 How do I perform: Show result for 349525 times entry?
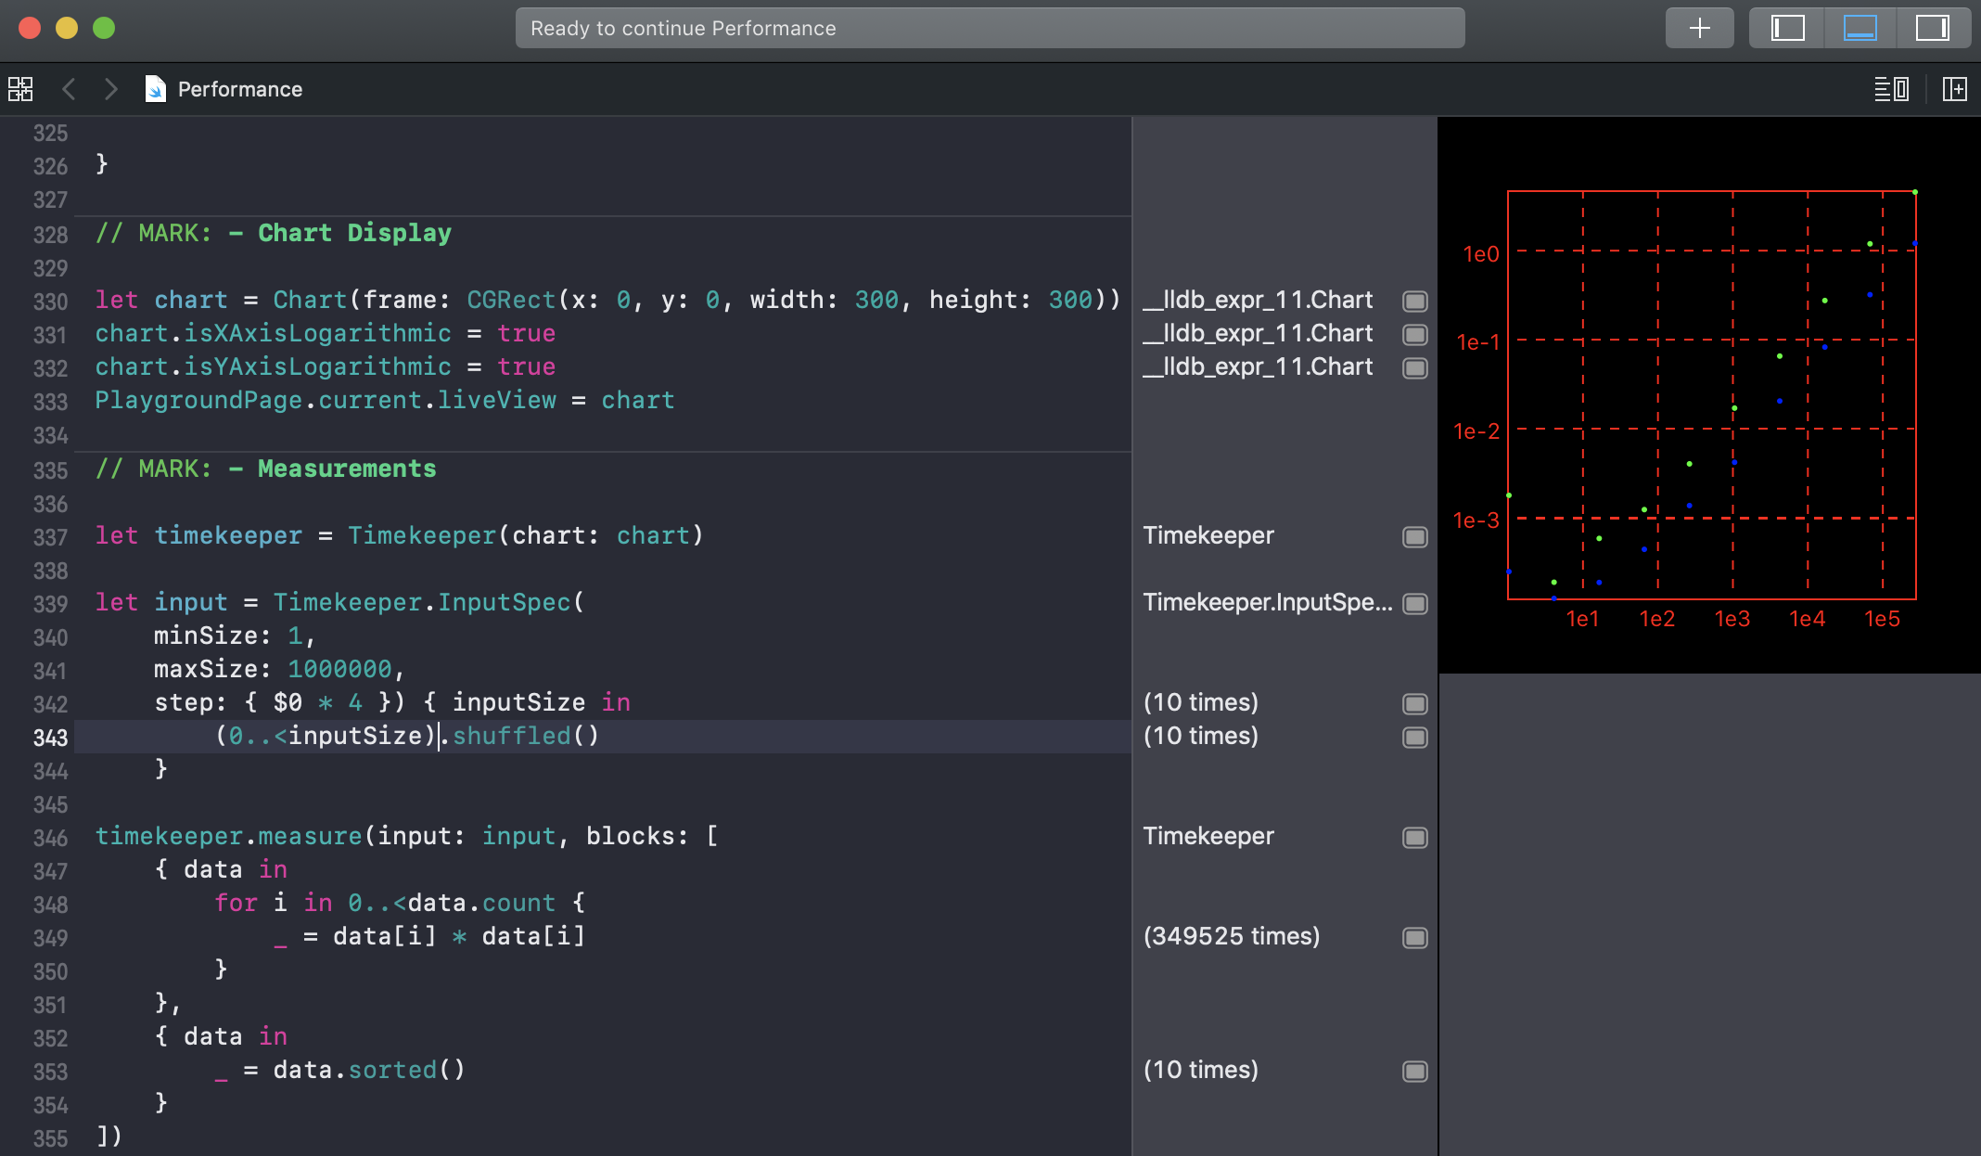click(x=1414, y=937)
